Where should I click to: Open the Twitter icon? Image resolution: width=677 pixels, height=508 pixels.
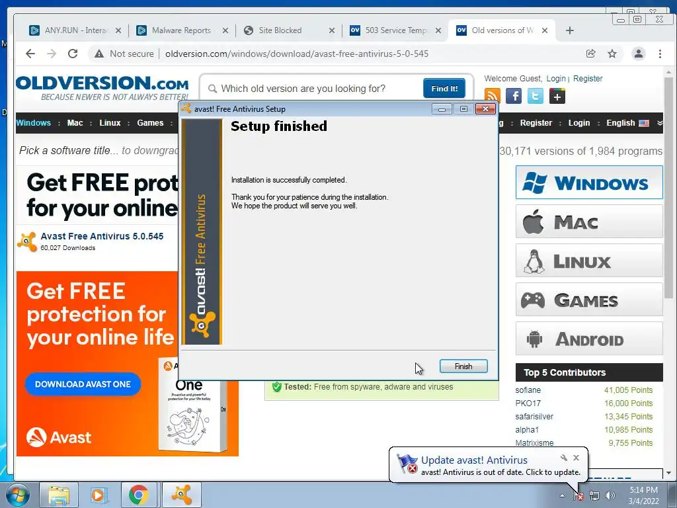pyautogui.click(x=536, y=96)
